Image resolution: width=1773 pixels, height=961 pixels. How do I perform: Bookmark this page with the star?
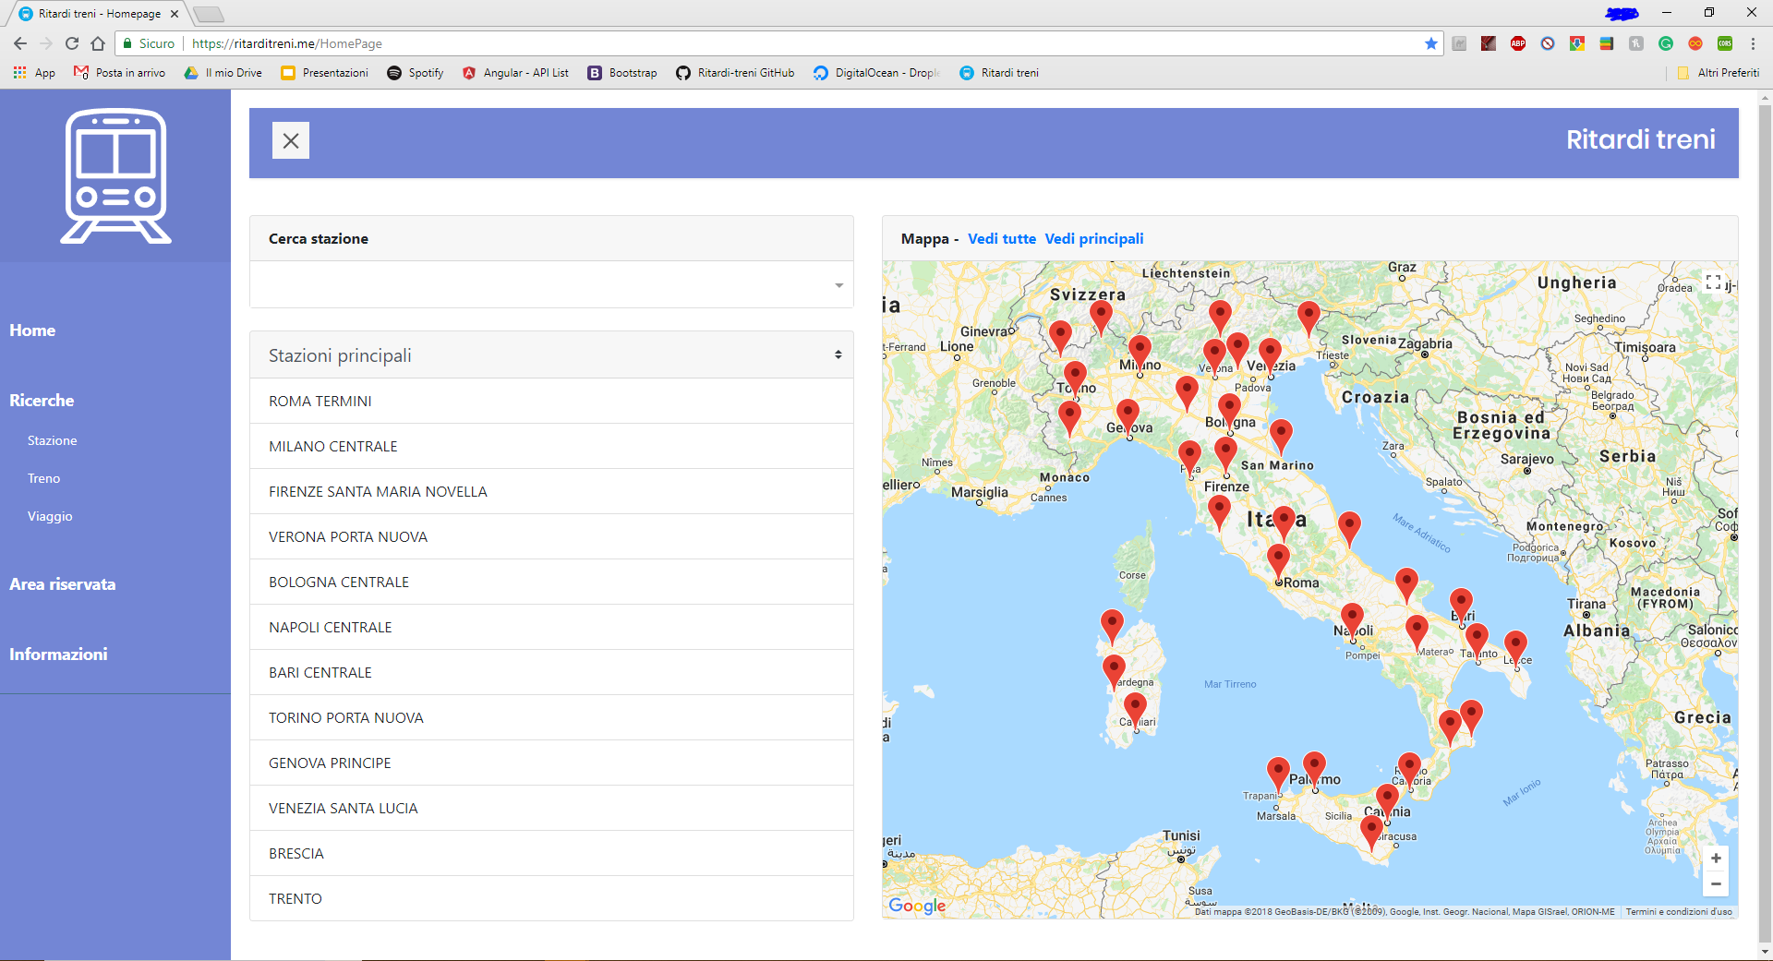click(1431, 43)
